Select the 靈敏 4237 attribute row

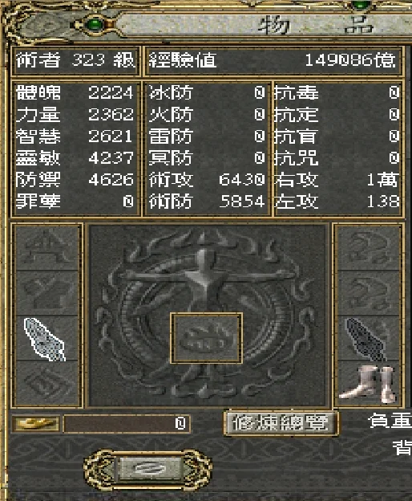click(75, 158)
